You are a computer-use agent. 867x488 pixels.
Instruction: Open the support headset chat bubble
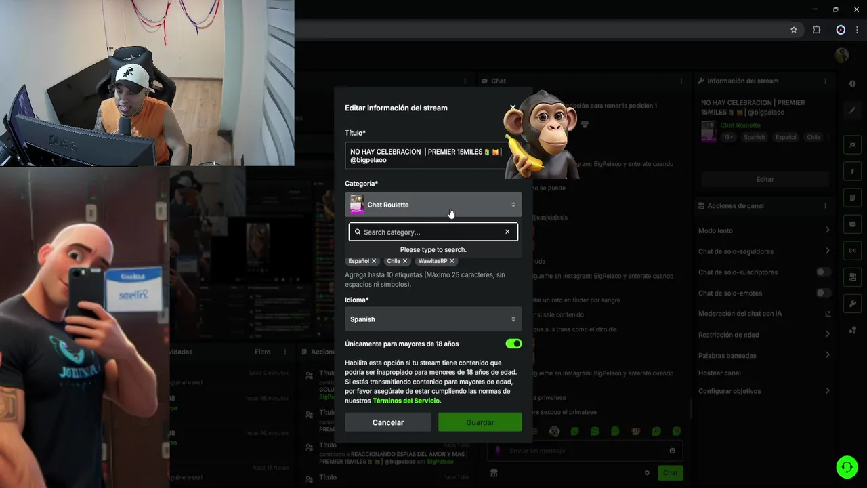coord(847,467)
